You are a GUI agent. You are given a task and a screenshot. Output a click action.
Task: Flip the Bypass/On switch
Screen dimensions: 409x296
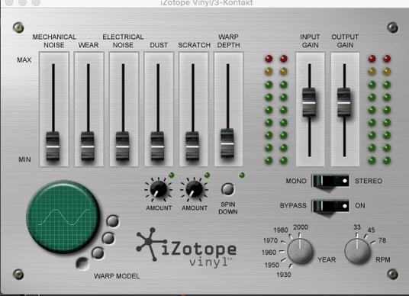click(x=330, y=206)
